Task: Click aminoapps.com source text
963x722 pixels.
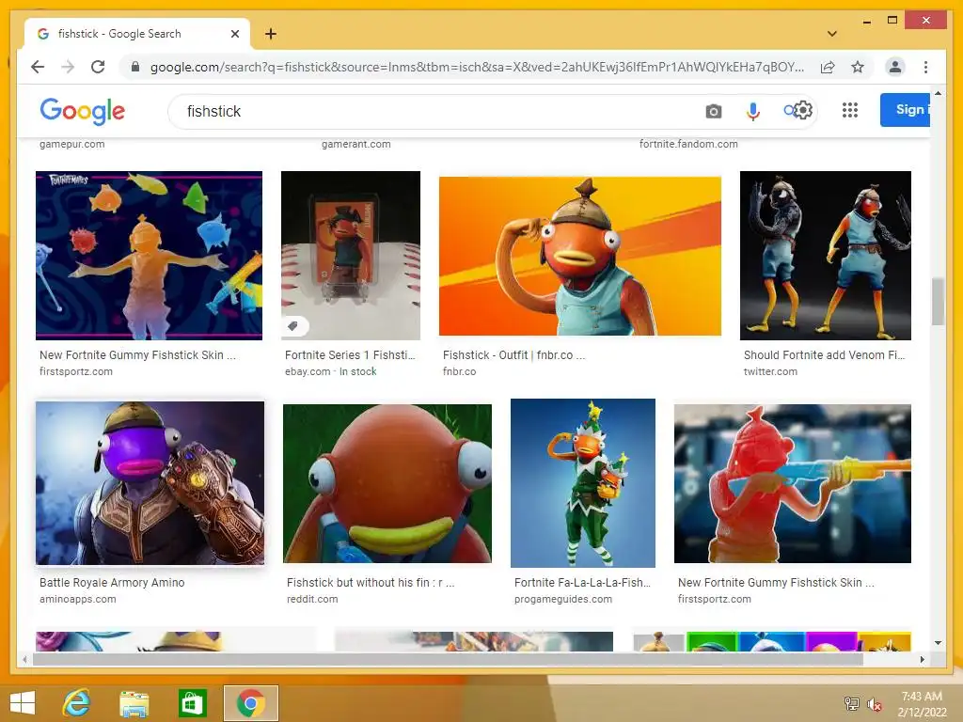Action: pos(77,599)
